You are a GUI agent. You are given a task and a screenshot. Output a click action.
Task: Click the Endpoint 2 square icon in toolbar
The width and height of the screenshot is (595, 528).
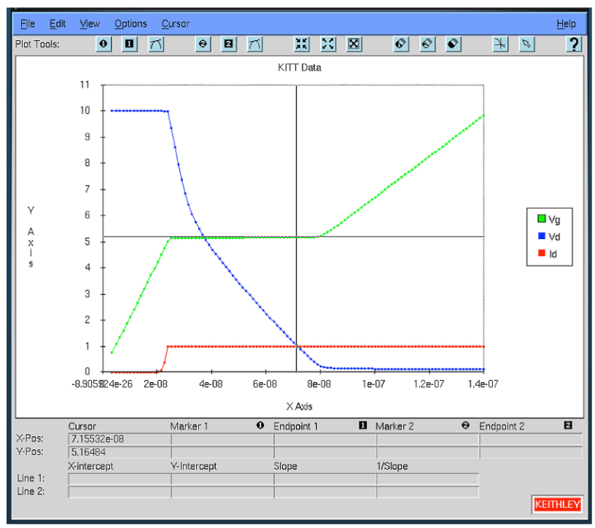[229, 44]
